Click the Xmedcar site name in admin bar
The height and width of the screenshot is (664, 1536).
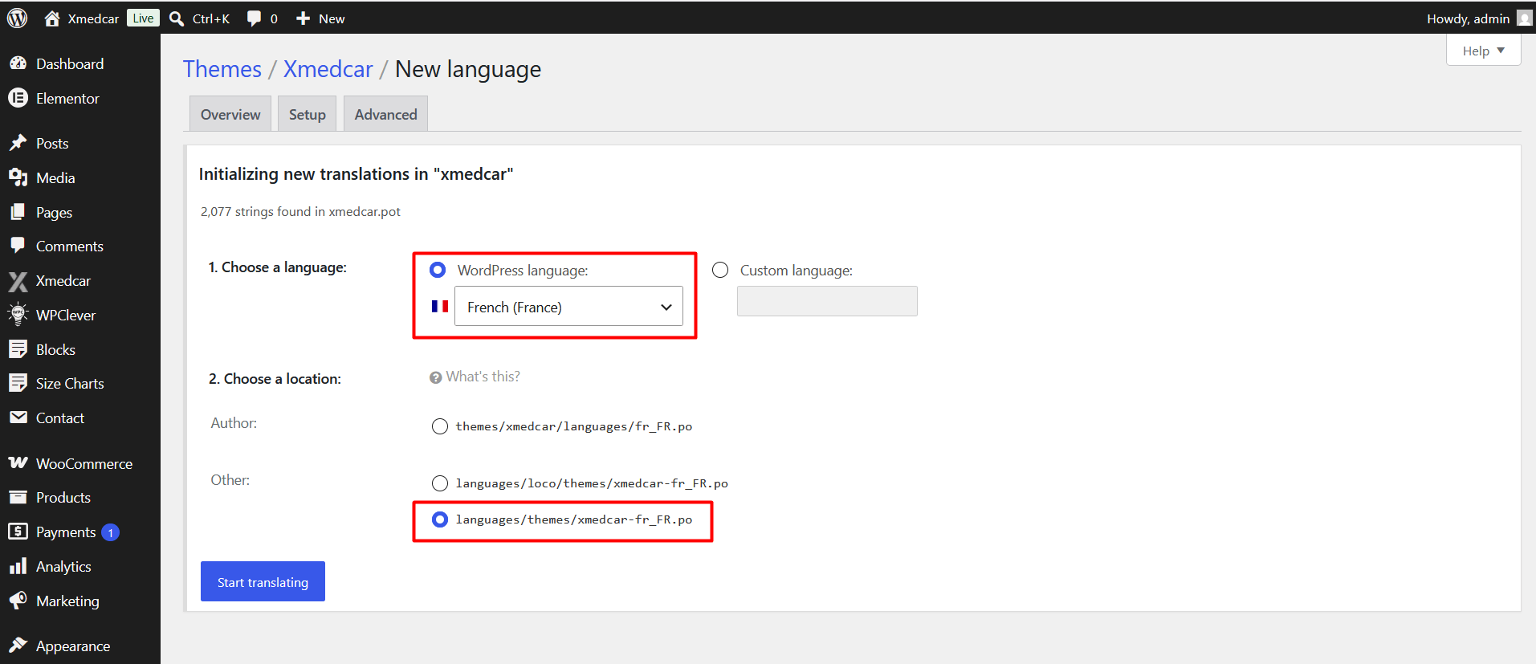click(x=93, y=18)
